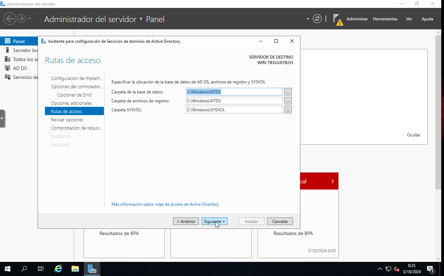Image resolution: width=444 pixels, height=276 pixels.
Task: Open the Ver menu
Action: (x=409, y=19)
